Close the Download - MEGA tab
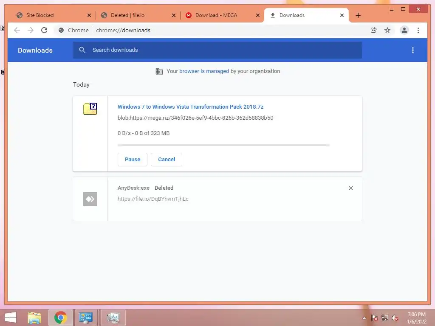Viewport: 435px width, 326px height. point(258,16)
